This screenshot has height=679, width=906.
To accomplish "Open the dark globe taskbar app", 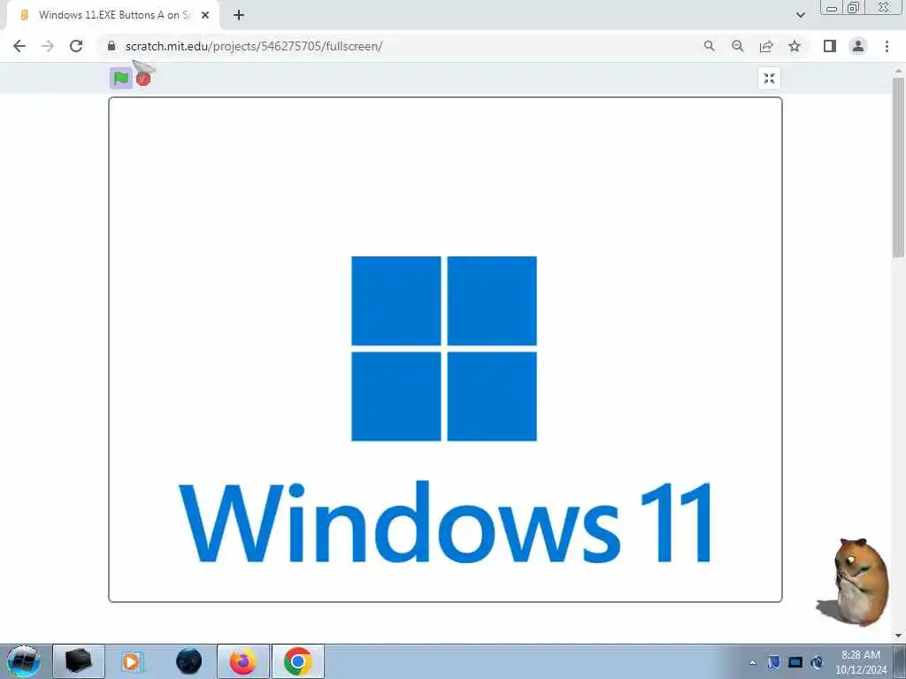I will [189, 661].
